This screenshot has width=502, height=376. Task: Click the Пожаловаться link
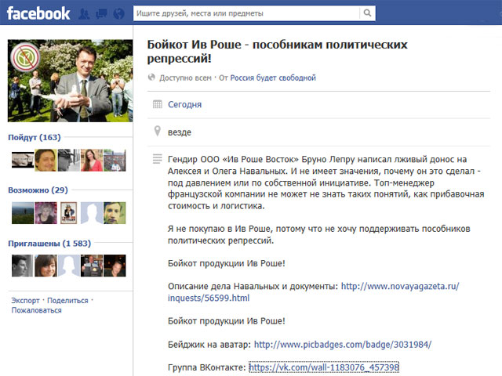[x=36, y=310]
